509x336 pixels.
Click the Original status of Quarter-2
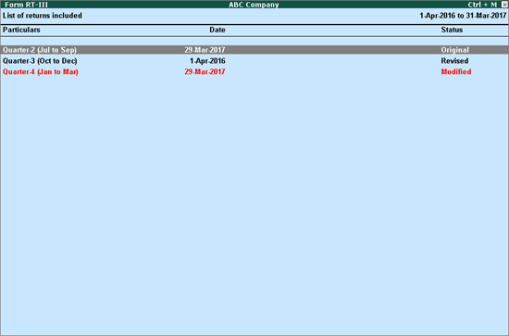[454, 50]
